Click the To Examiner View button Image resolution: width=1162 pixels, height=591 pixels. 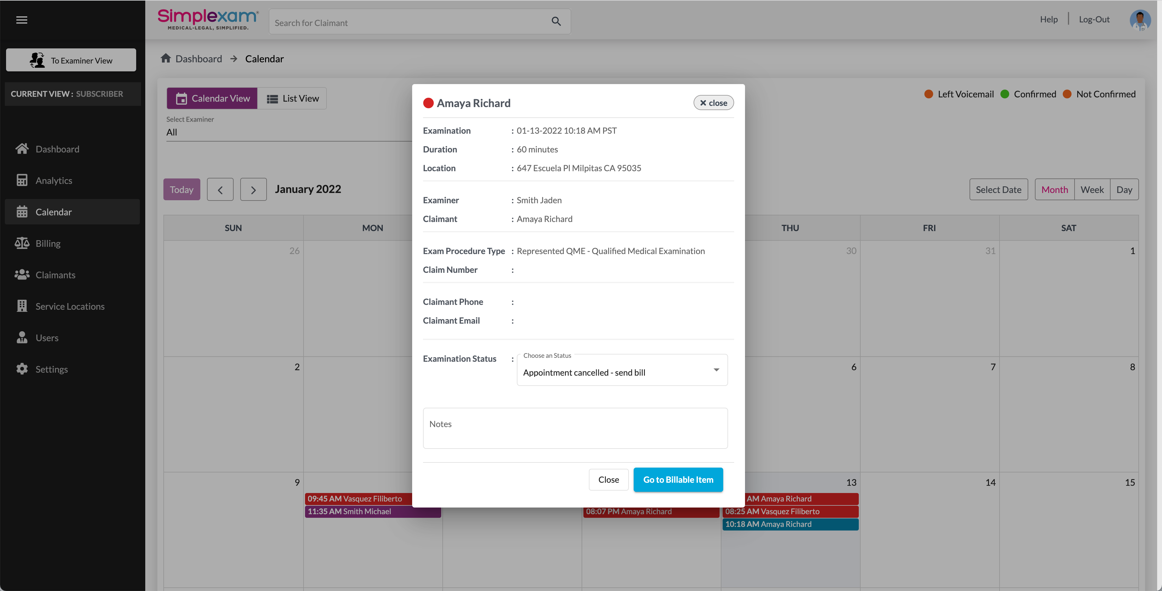[x=71, y=60]
